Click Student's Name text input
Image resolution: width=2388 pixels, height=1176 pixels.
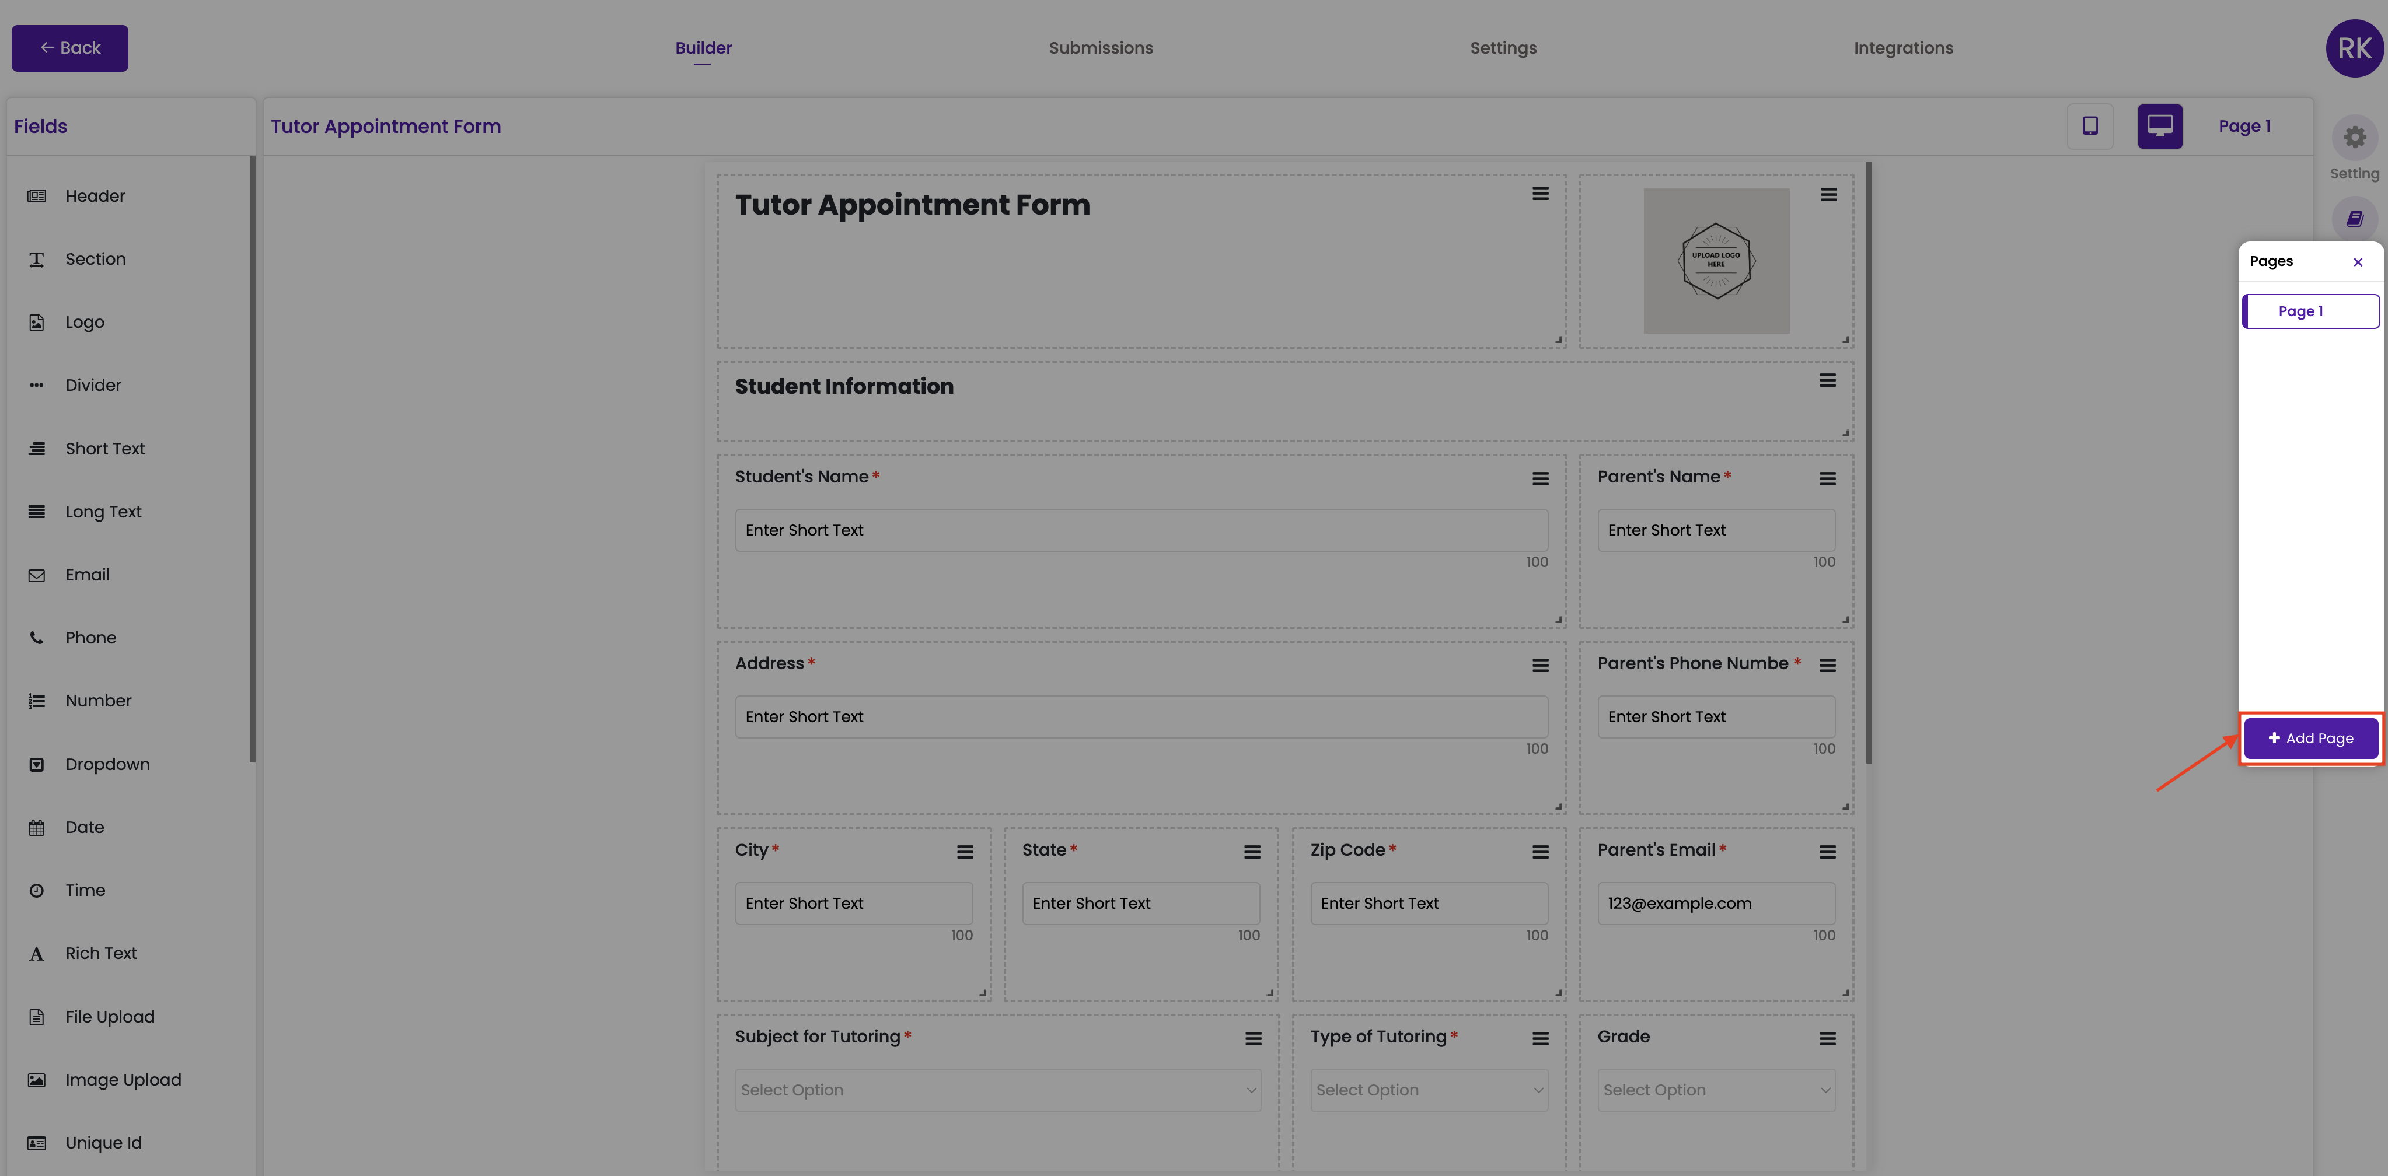1141,530
